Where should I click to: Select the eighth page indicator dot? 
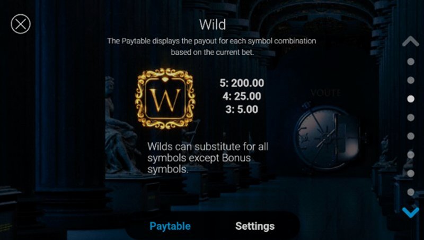click(x=411, y=192)
